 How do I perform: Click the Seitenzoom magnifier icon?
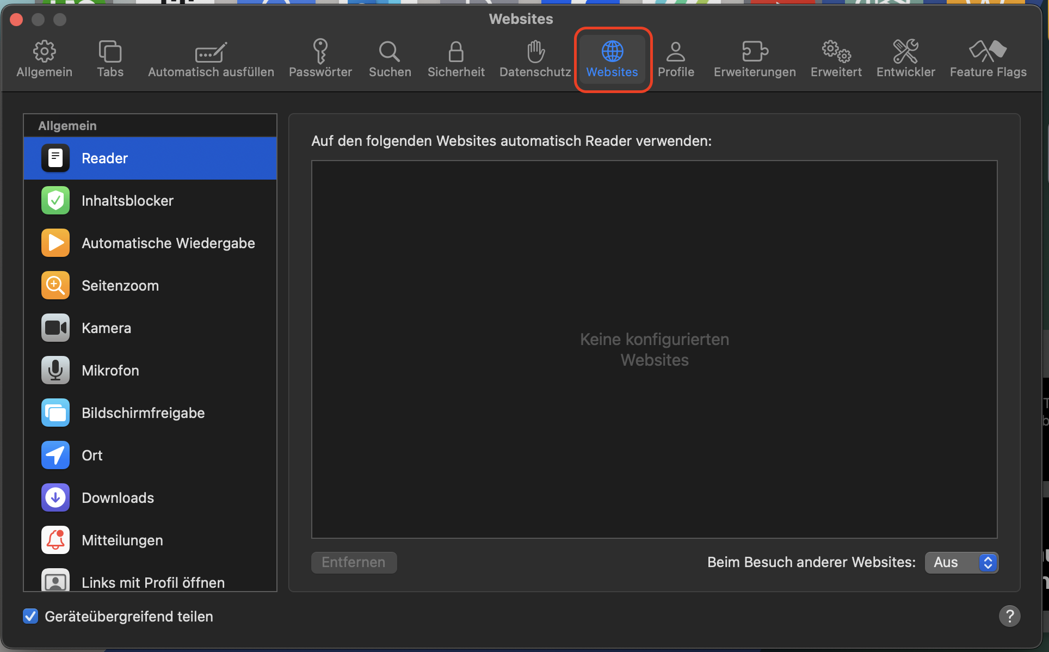pyautogui.click(x=55, y=285)
